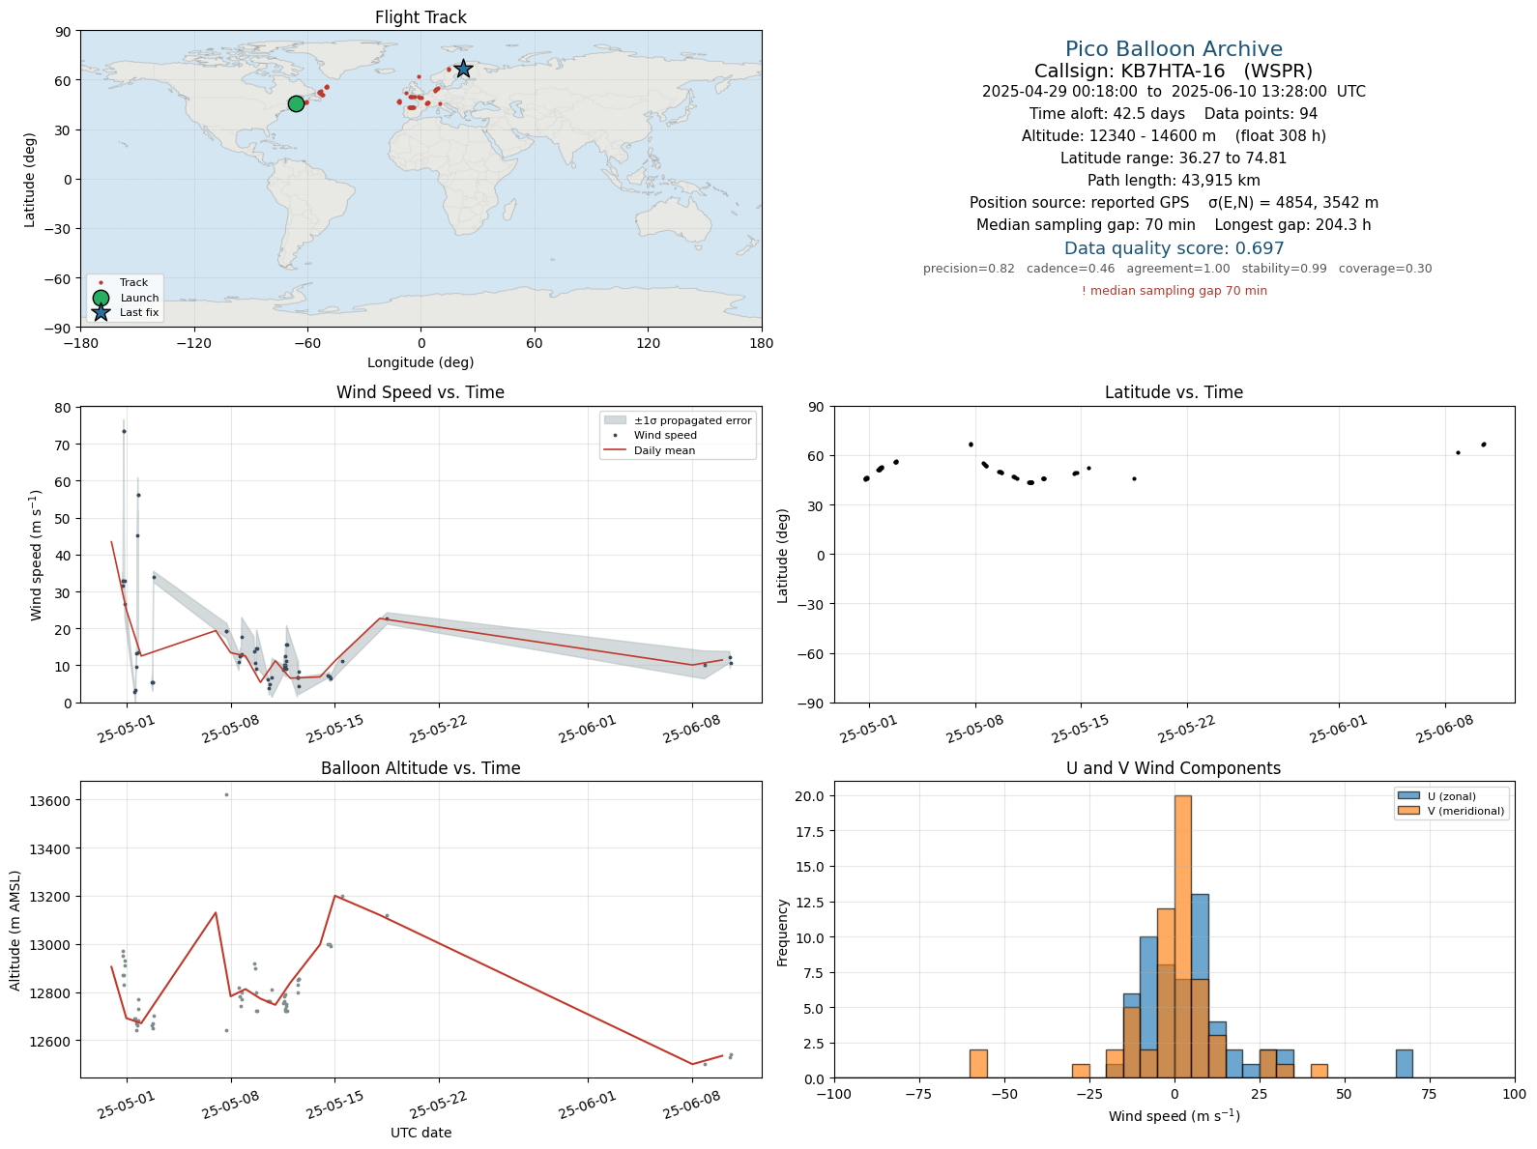Click the blue U (zonal) legend swatch
This screenshot has height=1149, width=1537.
coord(1408,796)
